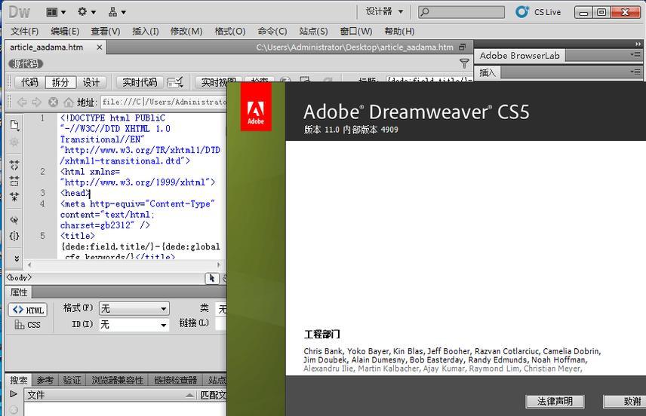Open the Designer workspace dropdown
This screenshot has height=416, width=646.
[384, 11]
